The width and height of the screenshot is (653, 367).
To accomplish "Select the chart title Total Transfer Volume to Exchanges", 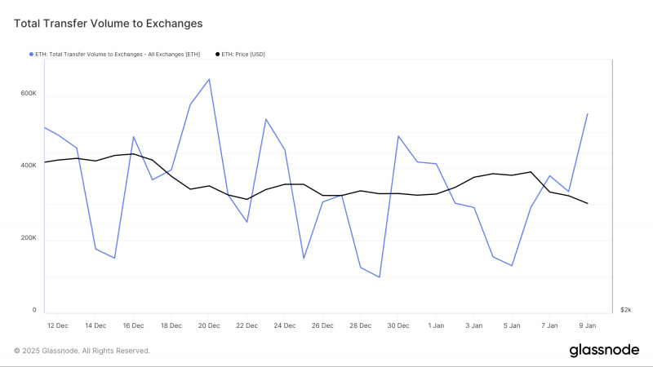I will (109, 24).
